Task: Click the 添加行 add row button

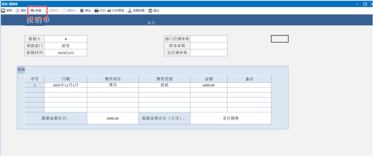Action: click(x=52, y=10)
